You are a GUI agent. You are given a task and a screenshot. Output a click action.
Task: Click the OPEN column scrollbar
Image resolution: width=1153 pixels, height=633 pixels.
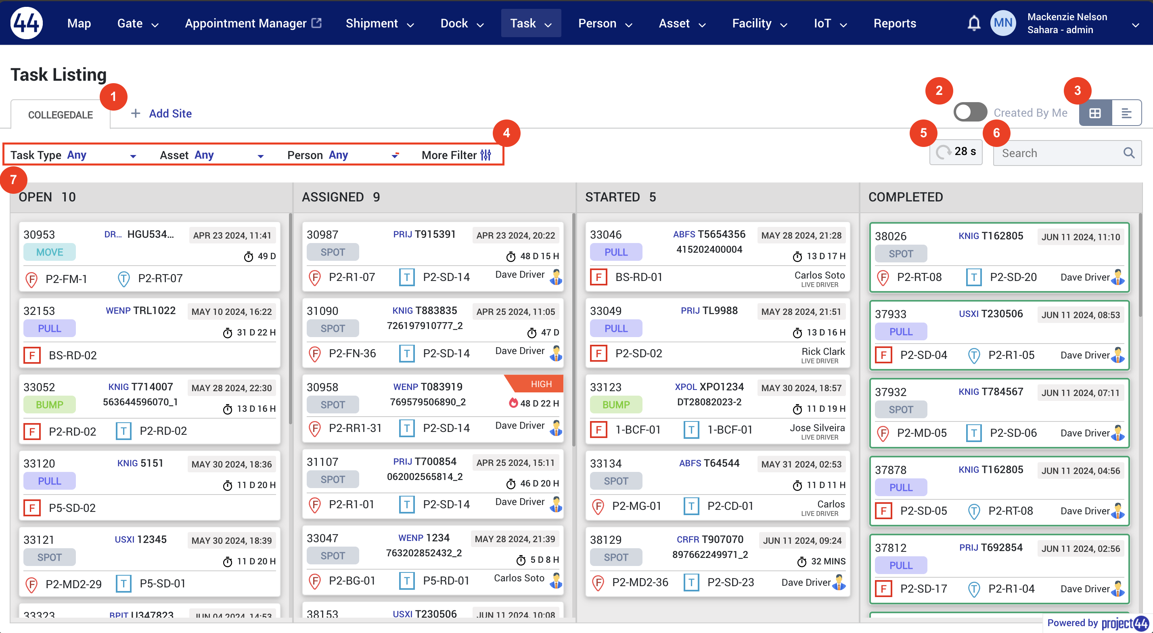tap(291, 319)
